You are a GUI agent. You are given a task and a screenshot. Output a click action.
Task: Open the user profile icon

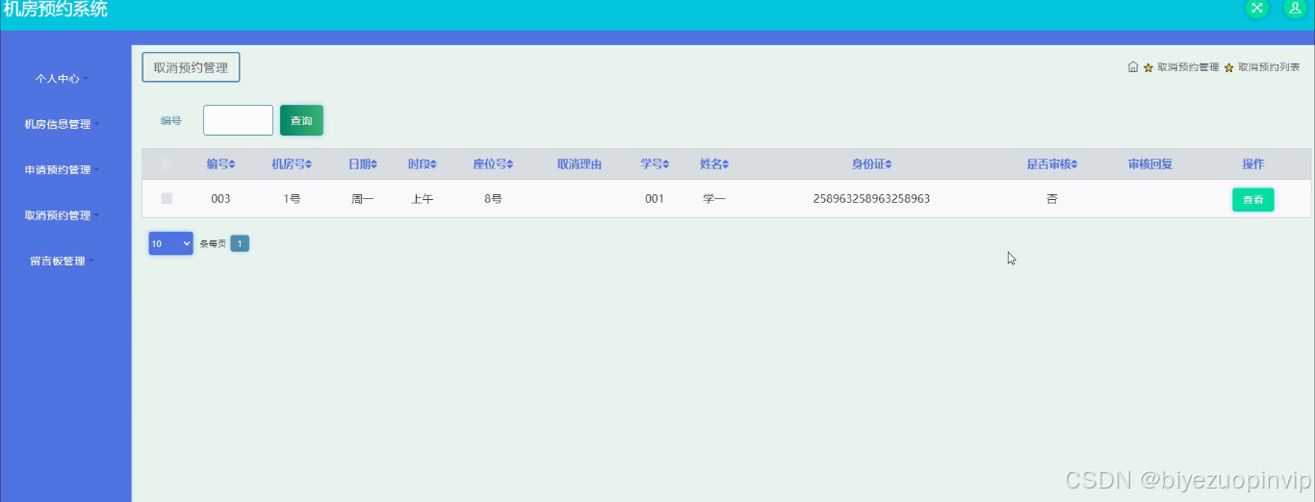pos(1295,8)
